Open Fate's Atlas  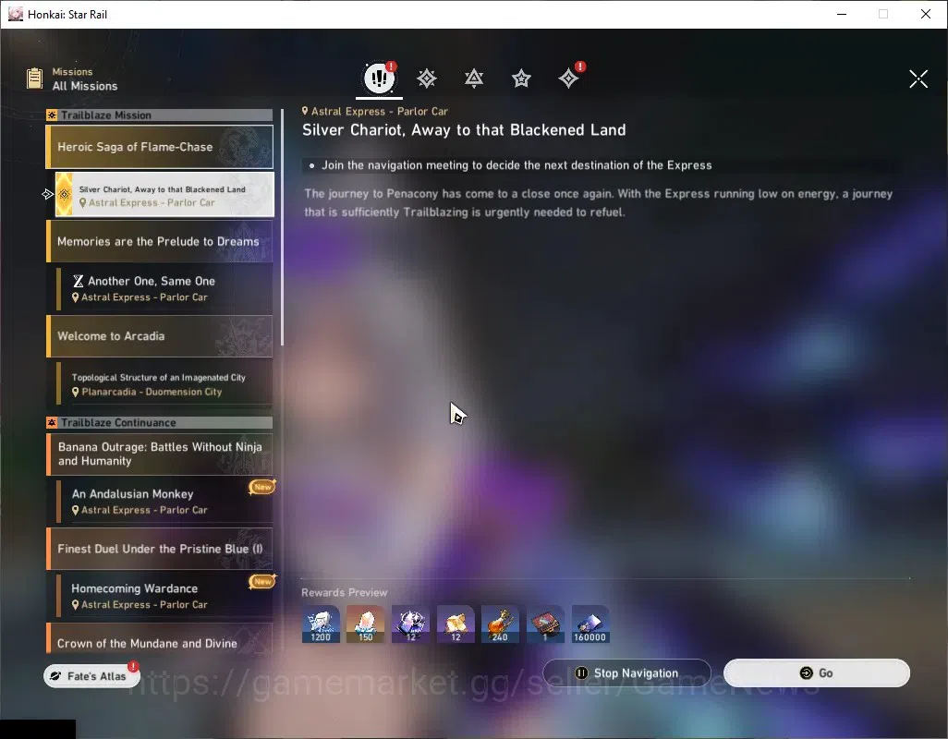tap(91, 675)
